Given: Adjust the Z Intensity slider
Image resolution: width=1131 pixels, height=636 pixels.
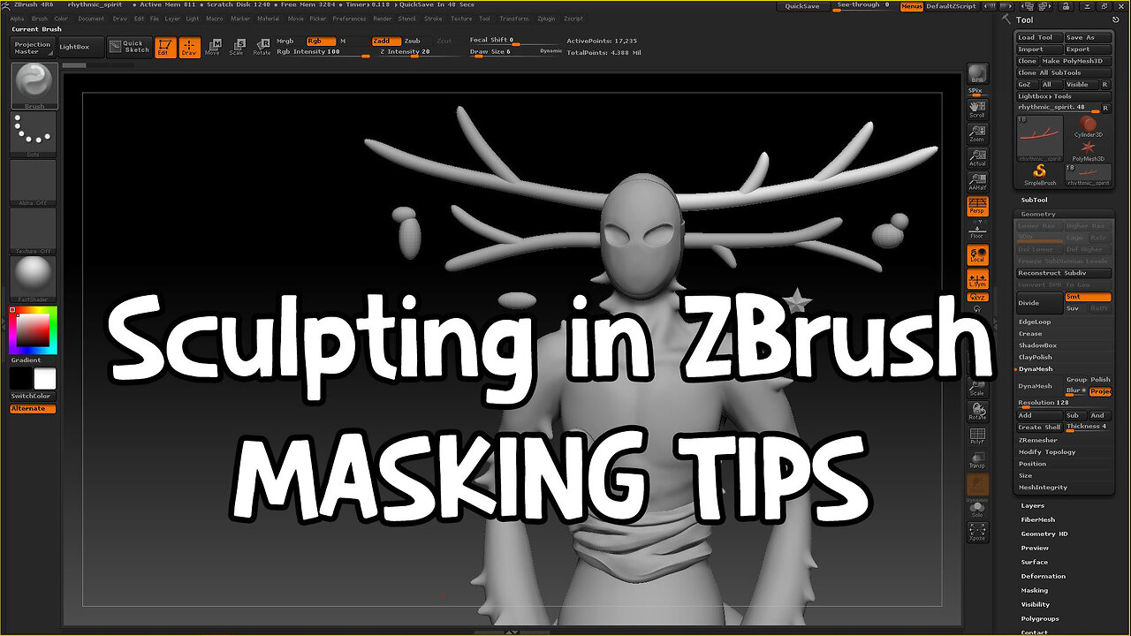Looking at the screenshot, I should coord(416,52).
